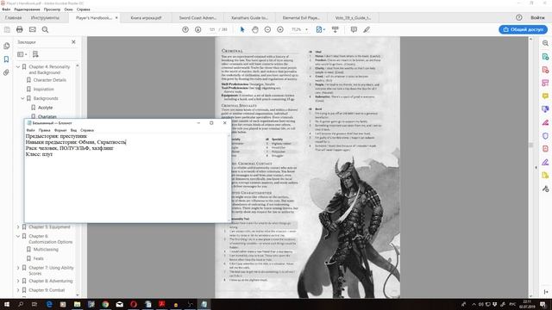Collapse Chapter 4 Personality and Background
Screen dimensions: 552x310
18,66
